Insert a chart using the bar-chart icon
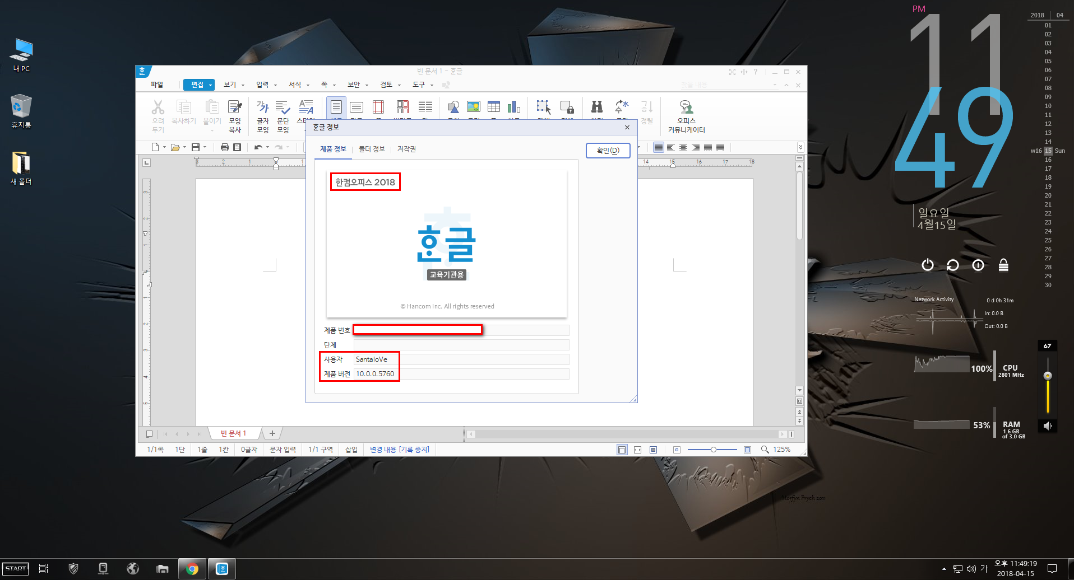The width and height of the screenshot is (1074, 580). click(514, 106)
